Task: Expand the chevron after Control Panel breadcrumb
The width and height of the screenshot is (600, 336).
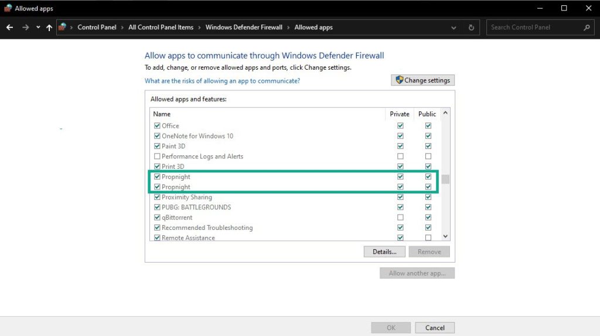Action: point(122,28)
